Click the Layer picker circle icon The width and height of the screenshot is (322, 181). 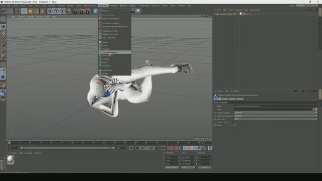pos(316,110)
